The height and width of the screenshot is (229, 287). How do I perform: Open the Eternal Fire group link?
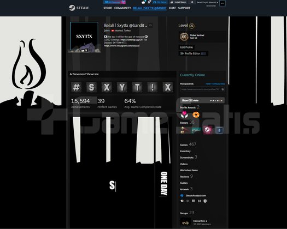point(200,221)
